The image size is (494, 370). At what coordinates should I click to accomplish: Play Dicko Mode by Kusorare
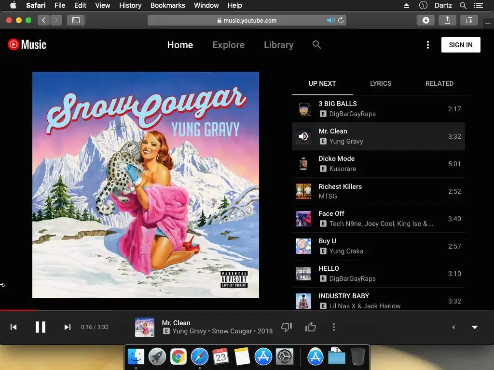(x=378, y=164)
